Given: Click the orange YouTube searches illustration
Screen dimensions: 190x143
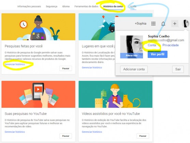Looking at the screenshot, I should click(39, 94).
